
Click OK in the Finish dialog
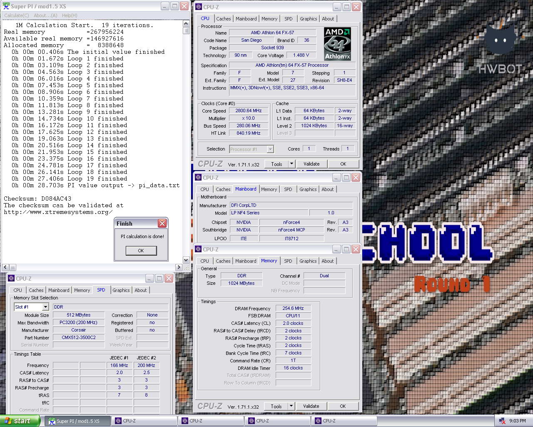[141, 251]
